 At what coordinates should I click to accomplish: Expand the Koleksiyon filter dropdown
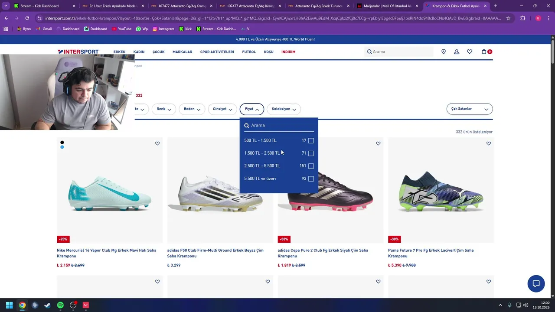click(x=284, y=109)
